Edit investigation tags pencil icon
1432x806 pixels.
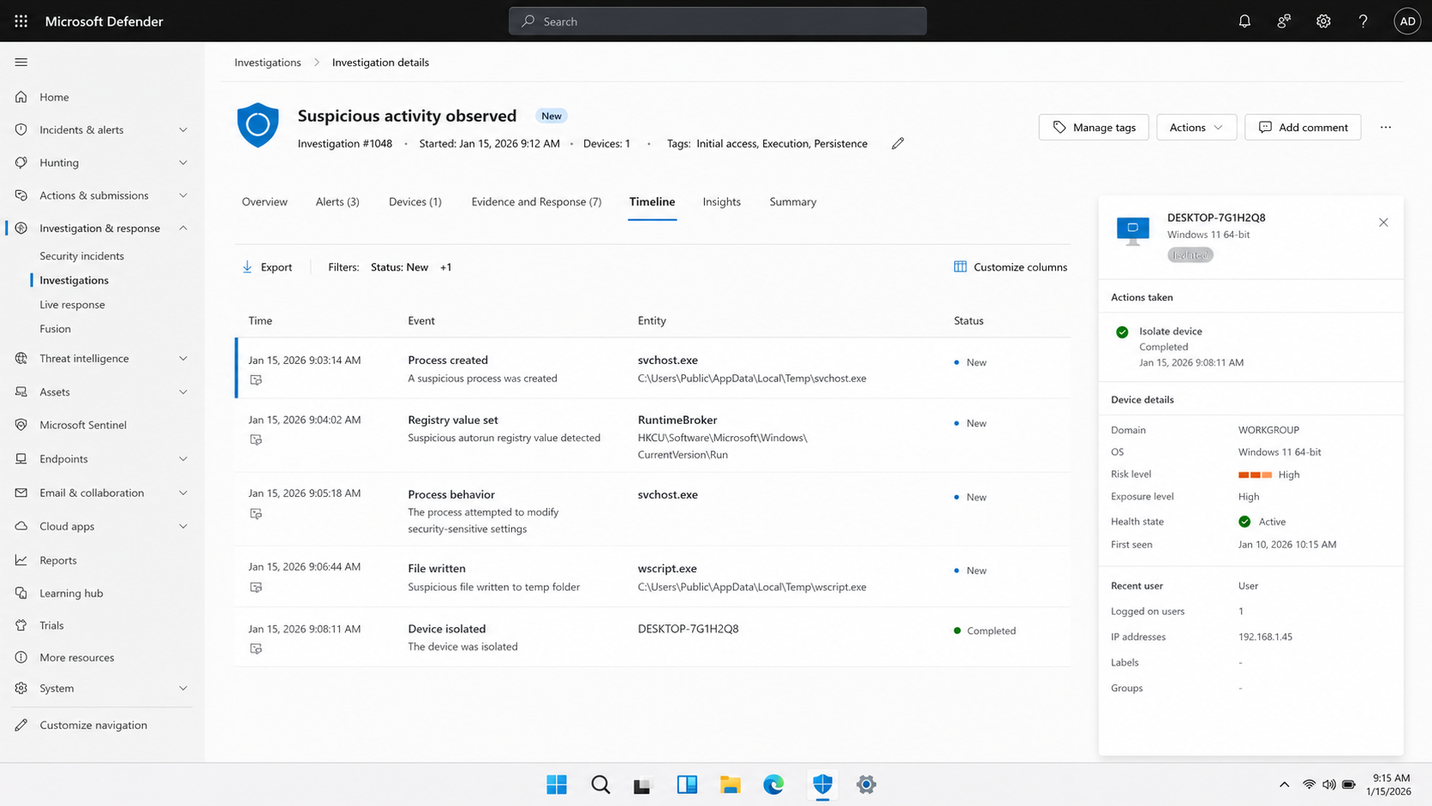898,144
